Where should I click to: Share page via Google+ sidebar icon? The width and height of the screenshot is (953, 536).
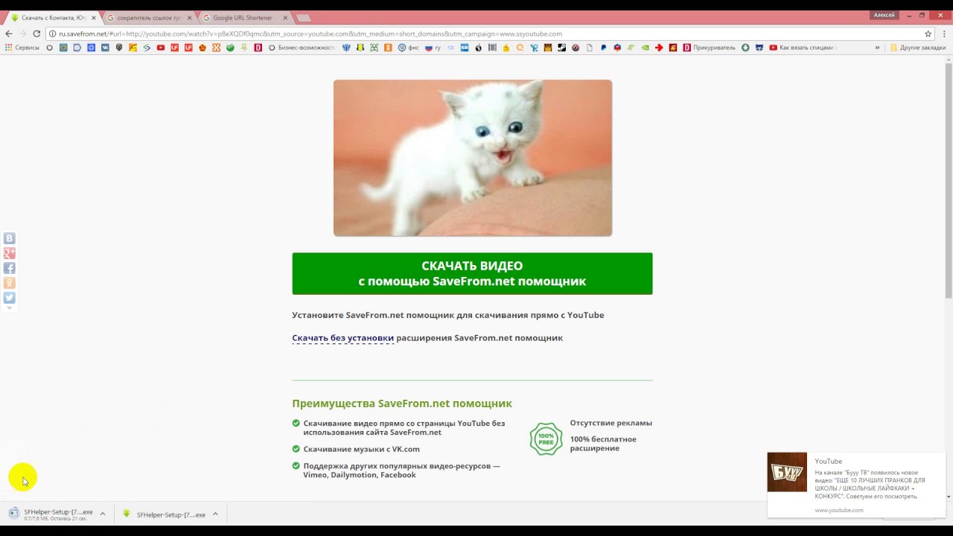pos(10,253)
